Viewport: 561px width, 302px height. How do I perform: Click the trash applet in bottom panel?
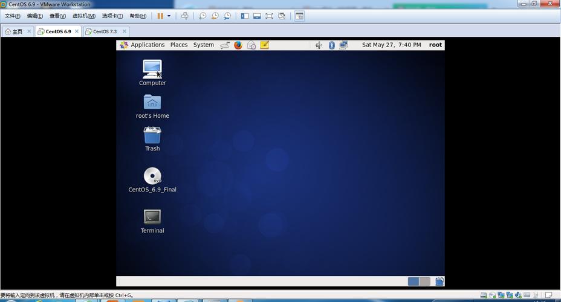tap(439, 281)
